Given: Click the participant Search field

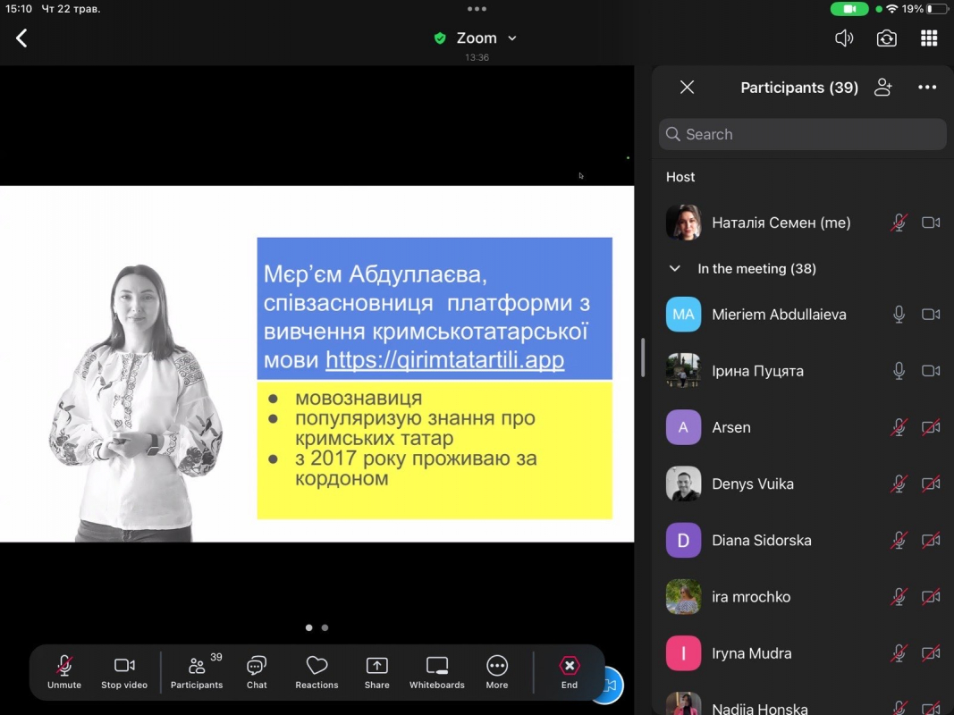Looking at the screenshot, I should click(x=802, y=134).
